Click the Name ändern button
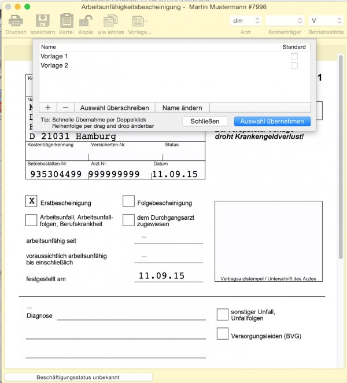The image size is (347, 383). tap(182, 108)
